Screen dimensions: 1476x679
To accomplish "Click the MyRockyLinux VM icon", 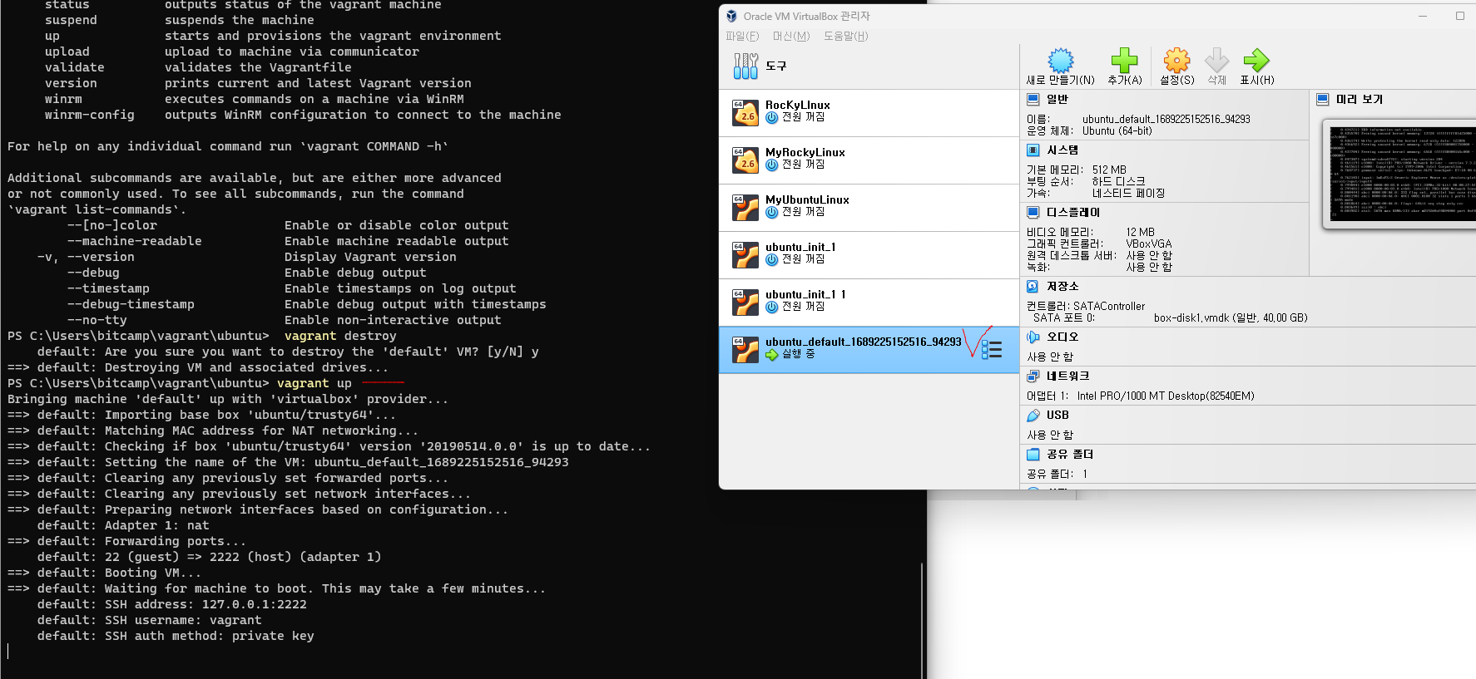I will point(745,160).
